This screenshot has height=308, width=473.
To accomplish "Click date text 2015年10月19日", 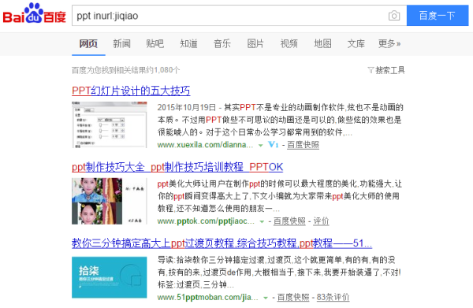I will [x=187, y=107].
